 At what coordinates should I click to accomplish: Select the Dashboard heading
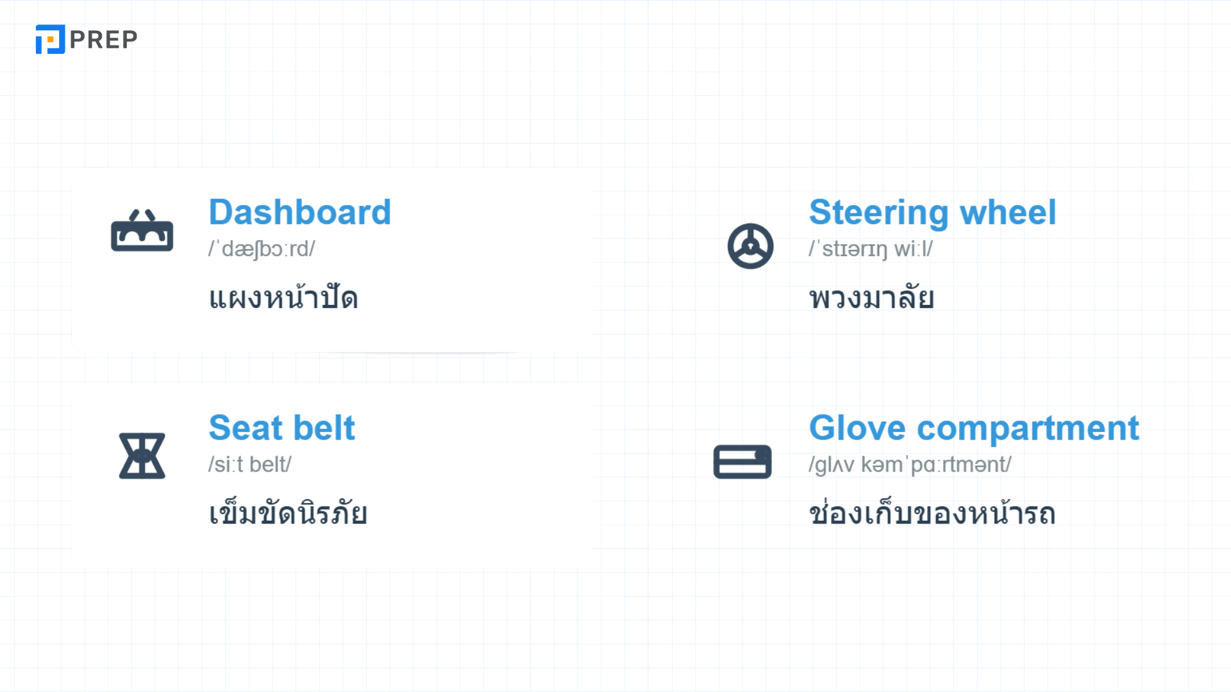[x=299, y=212]
